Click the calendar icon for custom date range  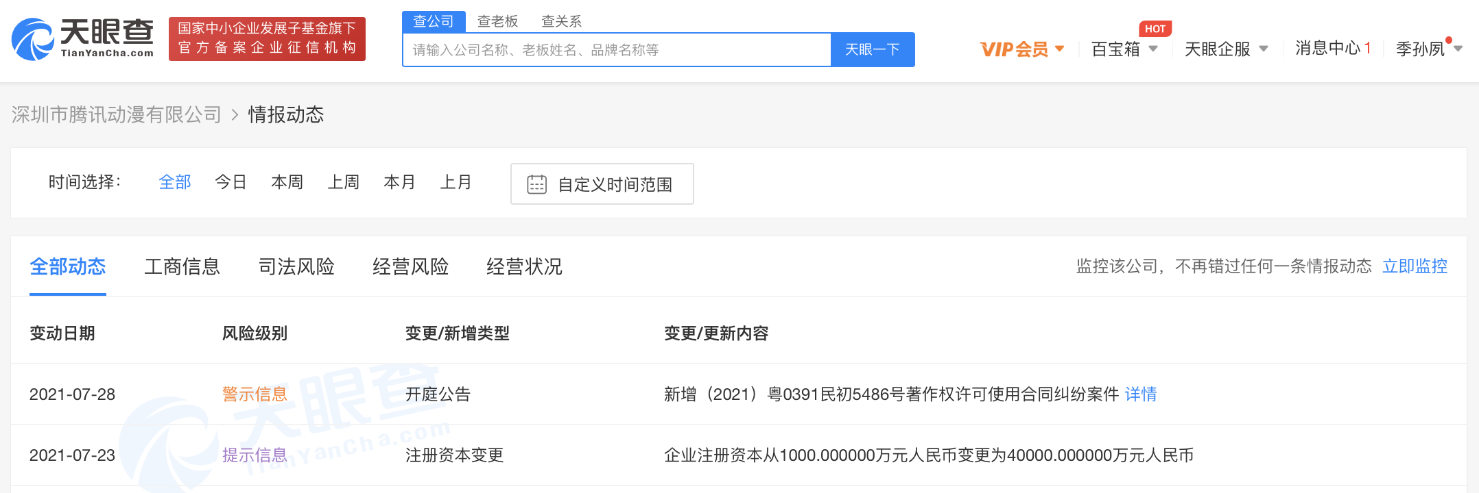[x=536, y=184]
